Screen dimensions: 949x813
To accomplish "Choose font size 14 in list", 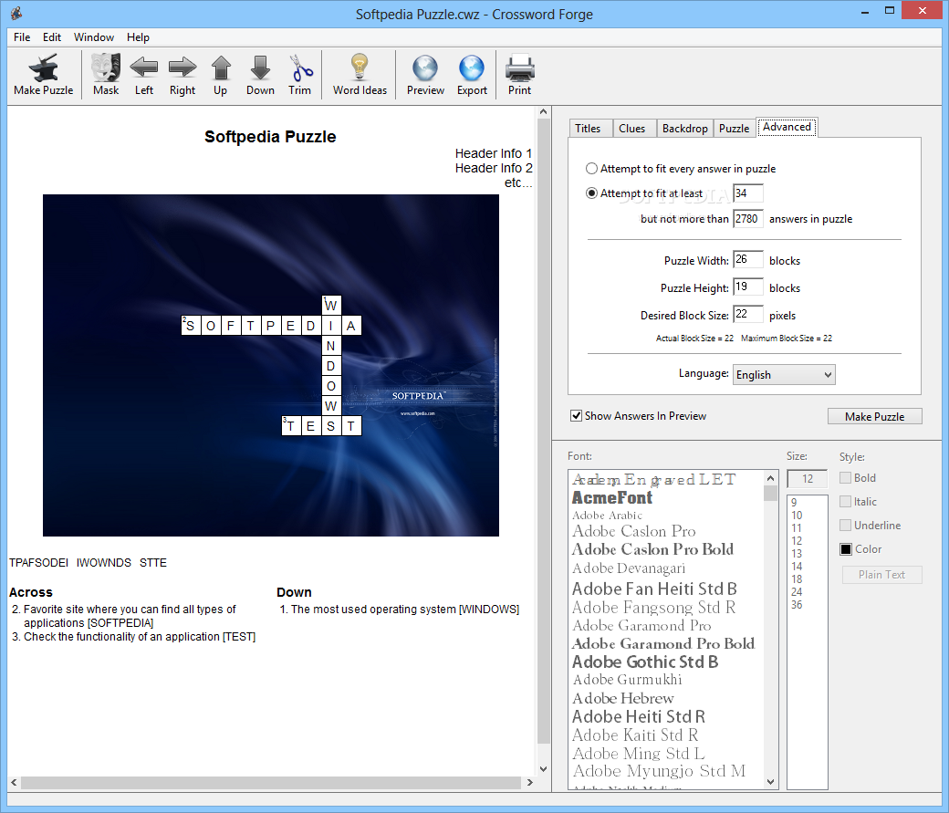I will click(x=797, y=566).
